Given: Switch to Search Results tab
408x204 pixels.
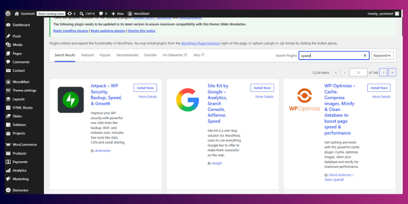Looking at the screenshot, I should coord(65,55).
